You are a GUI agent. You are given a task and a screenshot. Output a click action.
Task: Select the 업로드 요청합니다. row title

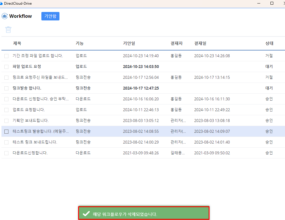click(29, 110)
